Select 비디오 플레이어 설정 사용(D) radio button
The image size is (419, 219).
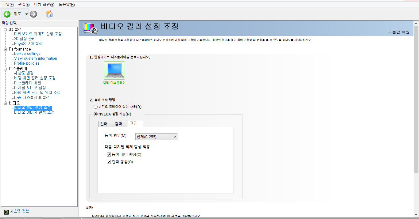click(95, 107)
